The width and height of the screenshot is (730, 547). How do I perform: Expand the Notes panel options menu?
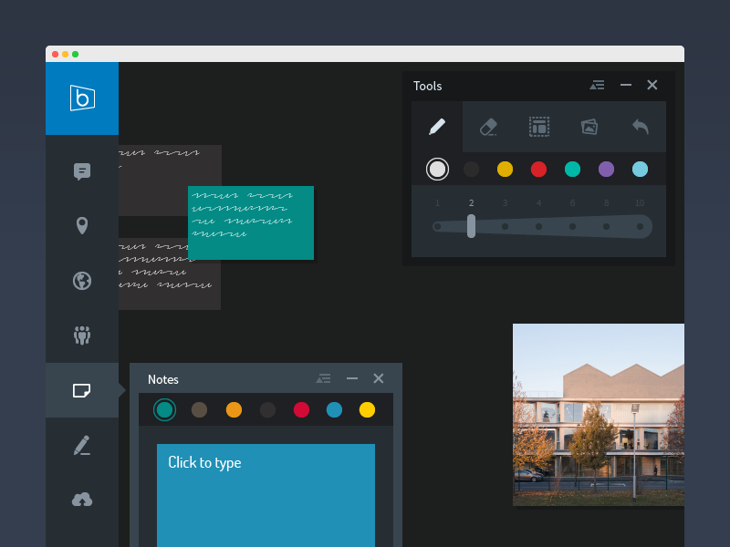(x=323, y=378)
